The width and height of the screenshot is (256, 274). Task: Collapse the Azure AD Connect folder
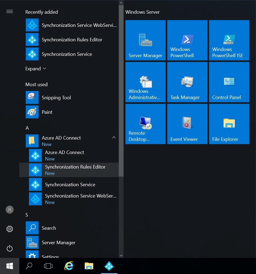(x=114, y=137)
